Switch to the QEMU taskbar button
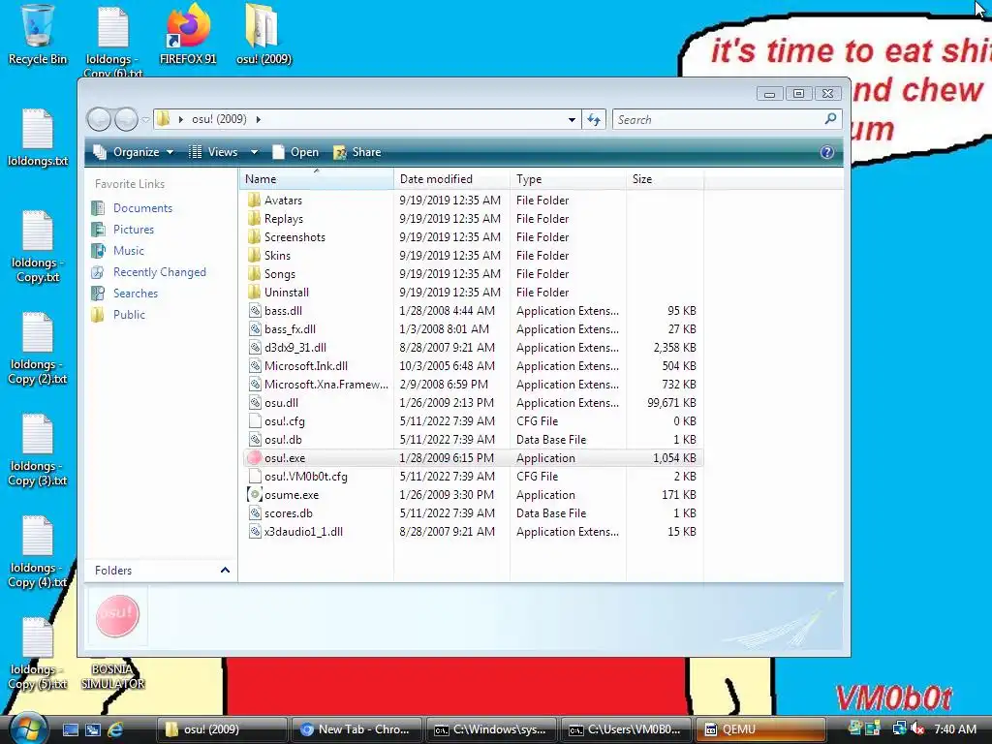 (x=760, y=729)
